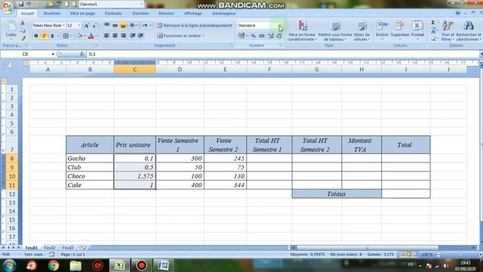Apply accounting currency number format
The image size is (483, 272).
[241, 36]
